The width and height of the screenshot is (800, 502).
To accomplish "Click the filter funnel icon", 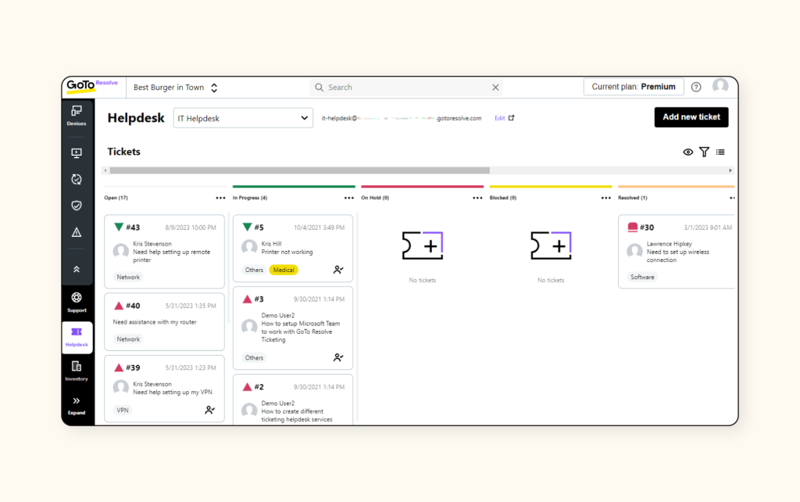I will coord(704,152).
